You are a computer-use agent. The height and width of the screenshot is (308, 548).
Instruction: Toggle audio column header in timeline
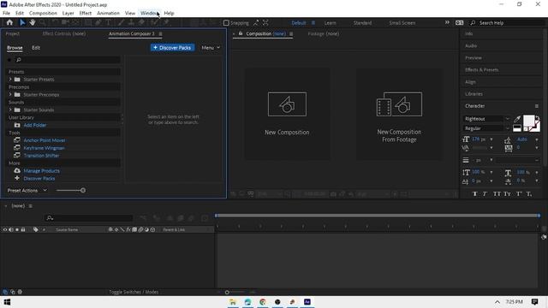click(11, 230)
